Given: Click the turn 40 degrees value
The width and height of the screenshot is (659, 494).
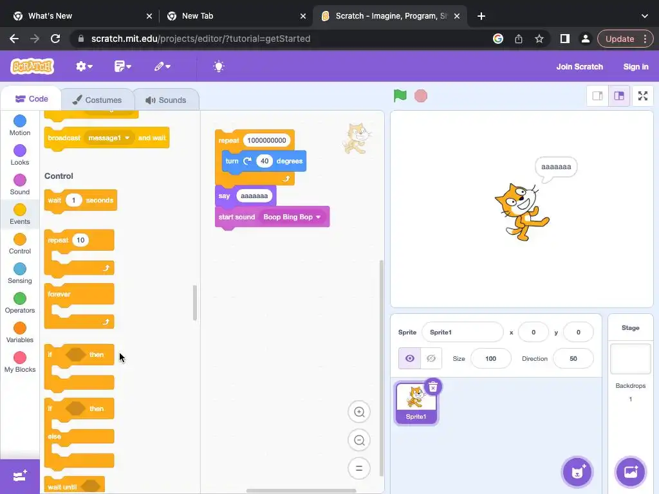Looking at the screenshot, I should 265,161.
